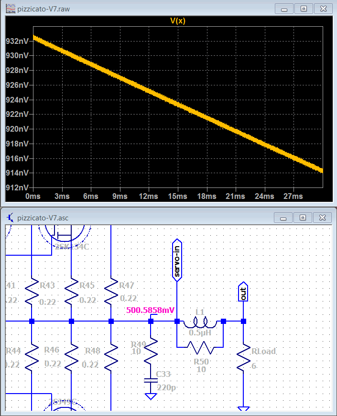Click the R50 label text
This screenshot has width=337, height=416.
[x=201, y=361]
